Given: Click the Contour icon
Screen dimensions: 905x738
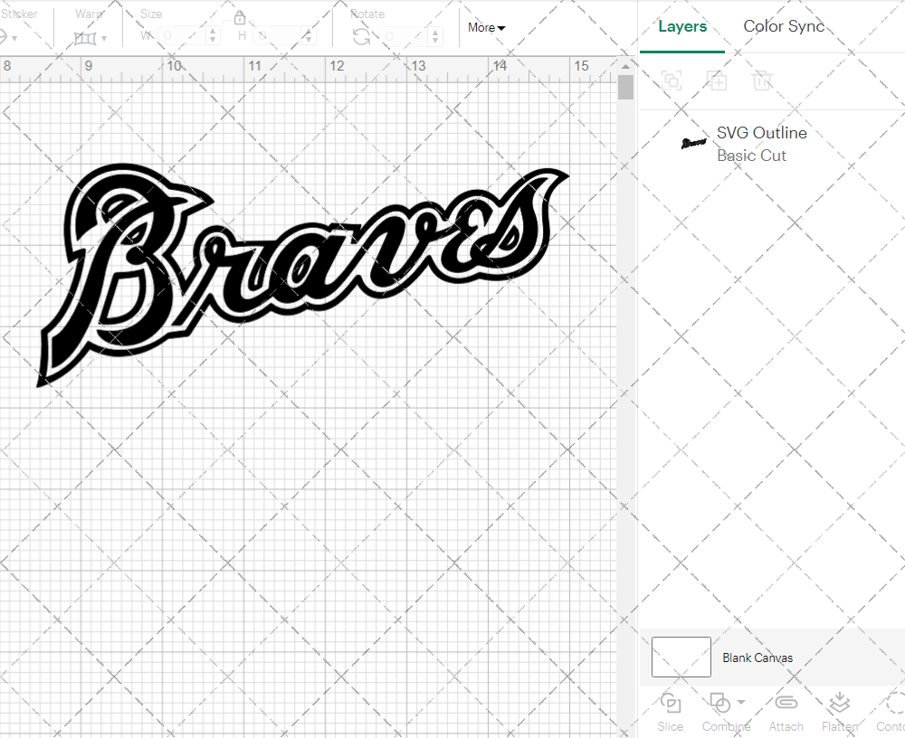Looking at the screenshot, I should (894, 703).
